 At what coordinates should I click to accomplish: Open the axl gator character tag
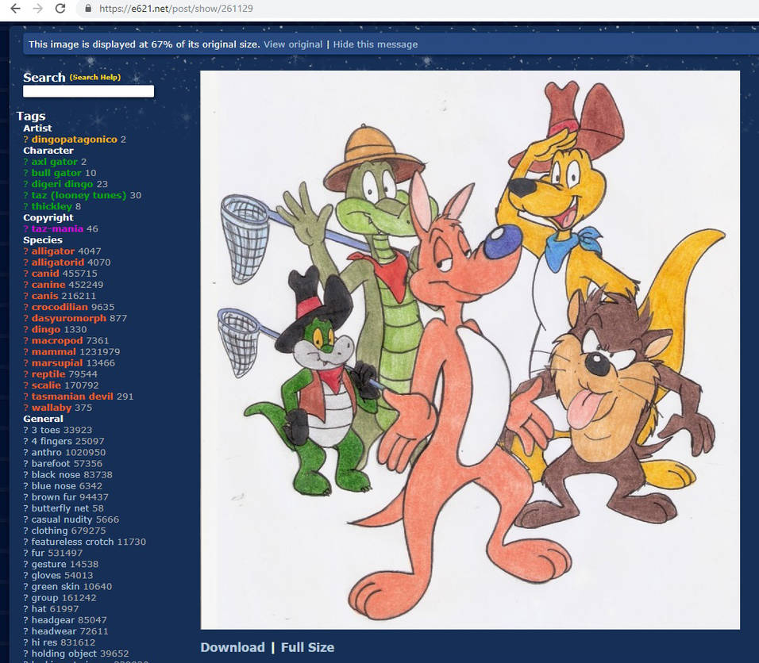click(54, 162)
